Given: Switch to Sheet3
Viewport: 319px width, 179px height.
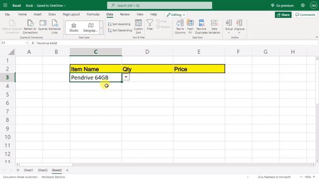Looking at the screenshot, I should tap(42, 170).
